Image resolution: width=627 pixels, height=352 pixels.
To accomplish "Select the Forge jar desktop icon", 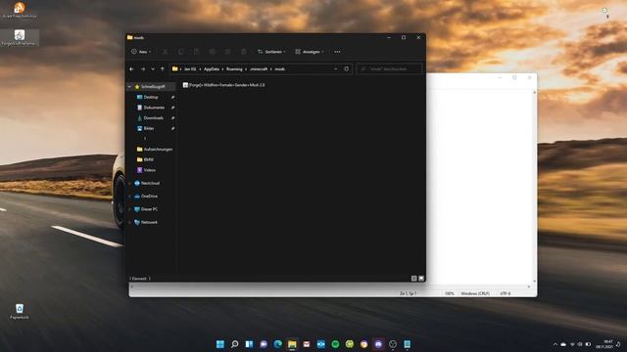I will tap(20, 37).
